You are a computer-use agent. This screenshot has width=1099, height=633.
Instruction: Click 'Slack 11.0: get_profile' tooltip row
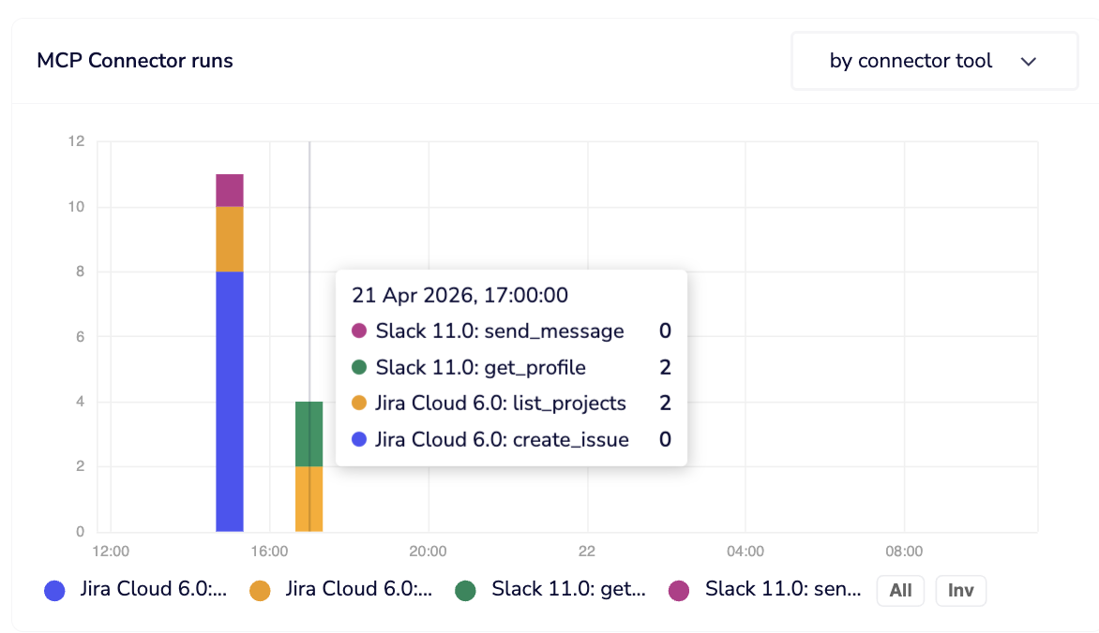point(511,368)
